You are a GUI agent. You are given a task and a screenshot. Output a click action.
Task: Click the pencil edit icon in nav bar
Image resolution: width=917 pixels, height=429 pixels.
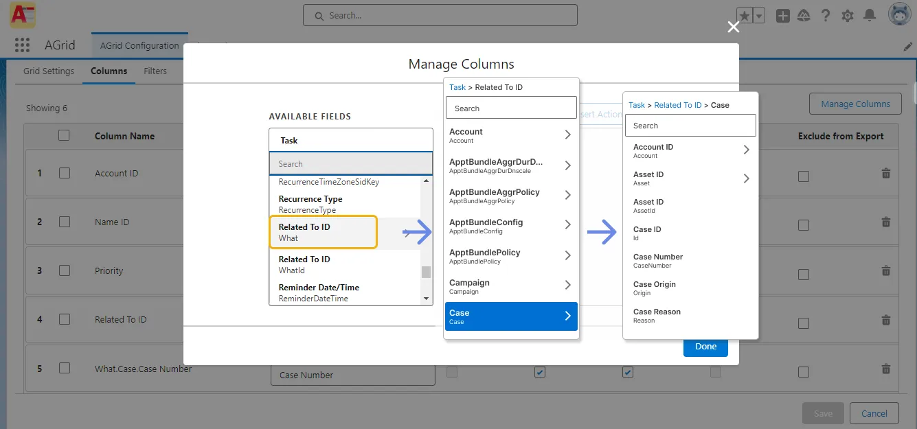coord(907,46)
